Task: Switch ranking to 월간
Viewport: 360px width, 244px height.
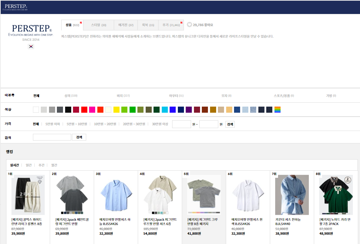Action: click(x=54, y=165)
